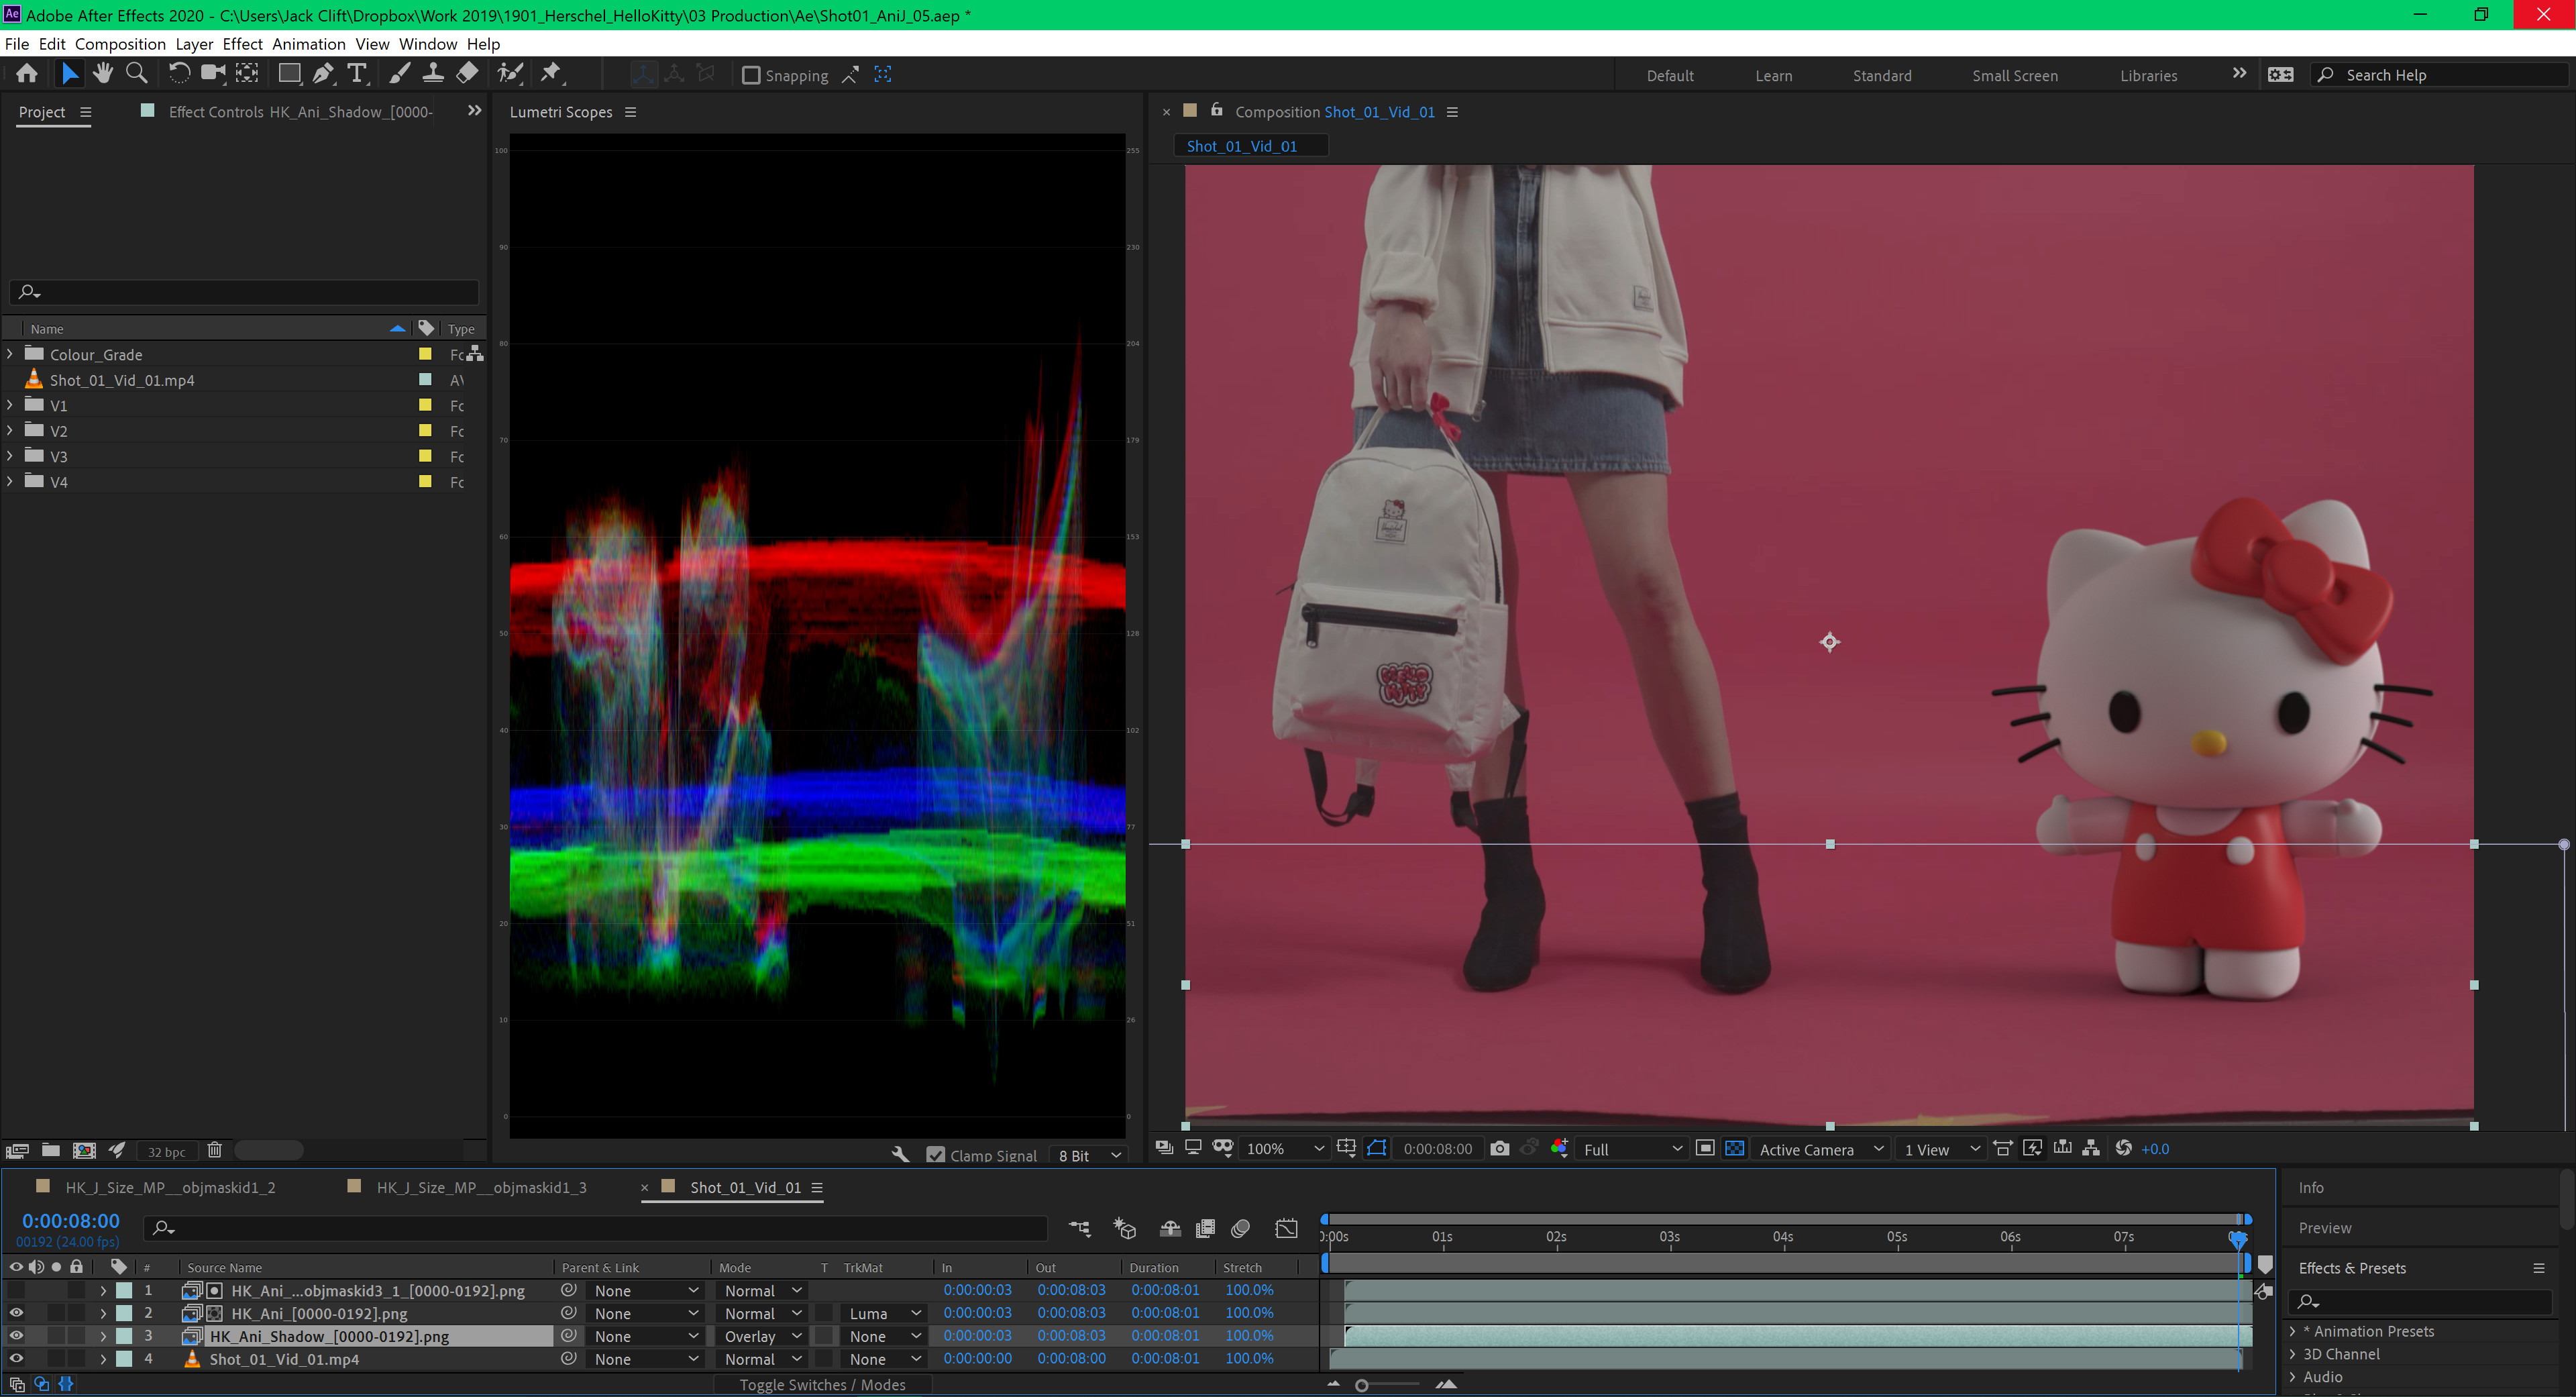This screenshot has height=1397, width=2576.
Task: Select the Clone Stamp tool
Action: point(433,74)
